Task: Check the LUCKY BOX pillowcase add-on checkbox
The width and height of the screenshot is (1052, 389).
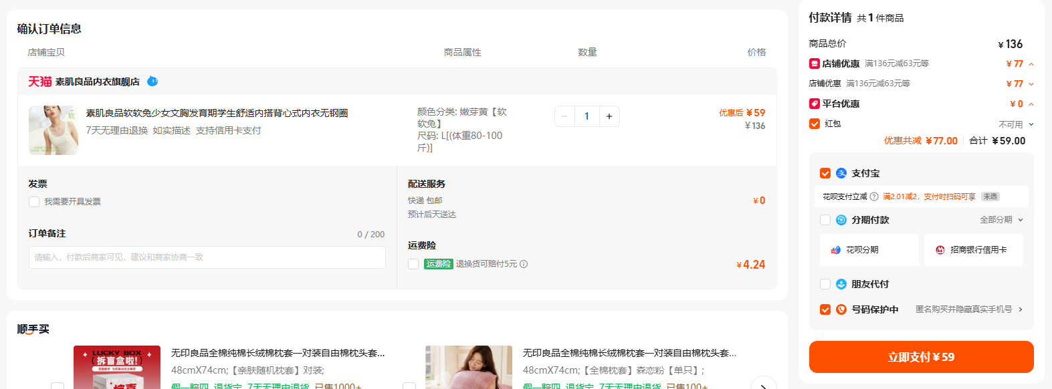Action: (x=58, y=386)
